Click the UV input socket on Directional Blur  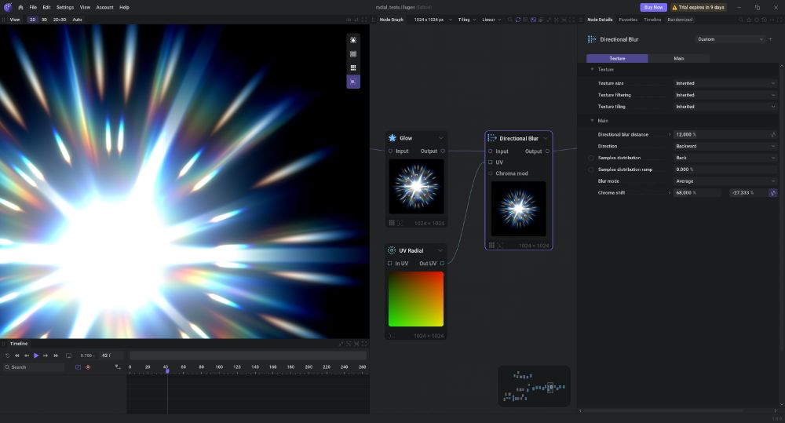[490, 162]
